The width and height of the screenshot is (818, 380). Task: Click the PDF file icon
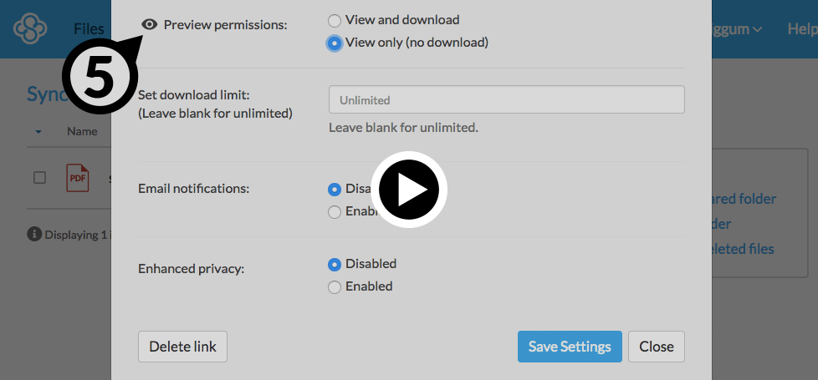[x=78, y=178]
